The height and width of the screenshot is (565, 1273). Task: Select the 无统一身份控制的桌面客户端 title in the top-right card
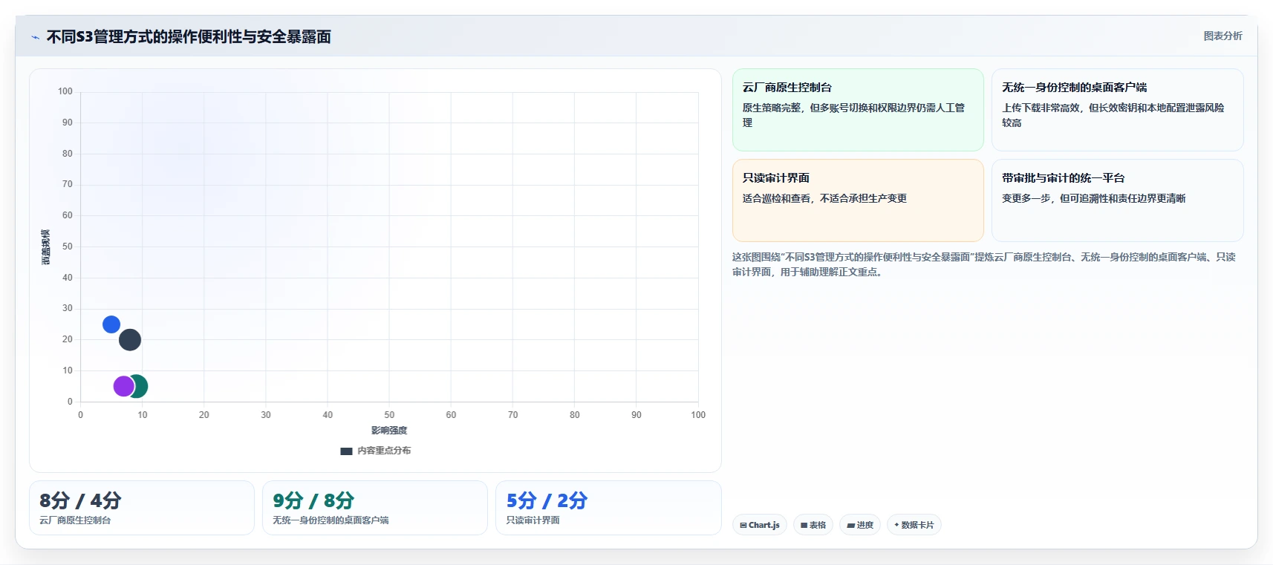click(x=1074, y=88)
